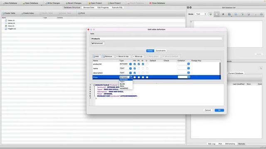Switch to Edit Pragmas tab

click(103, 7)
